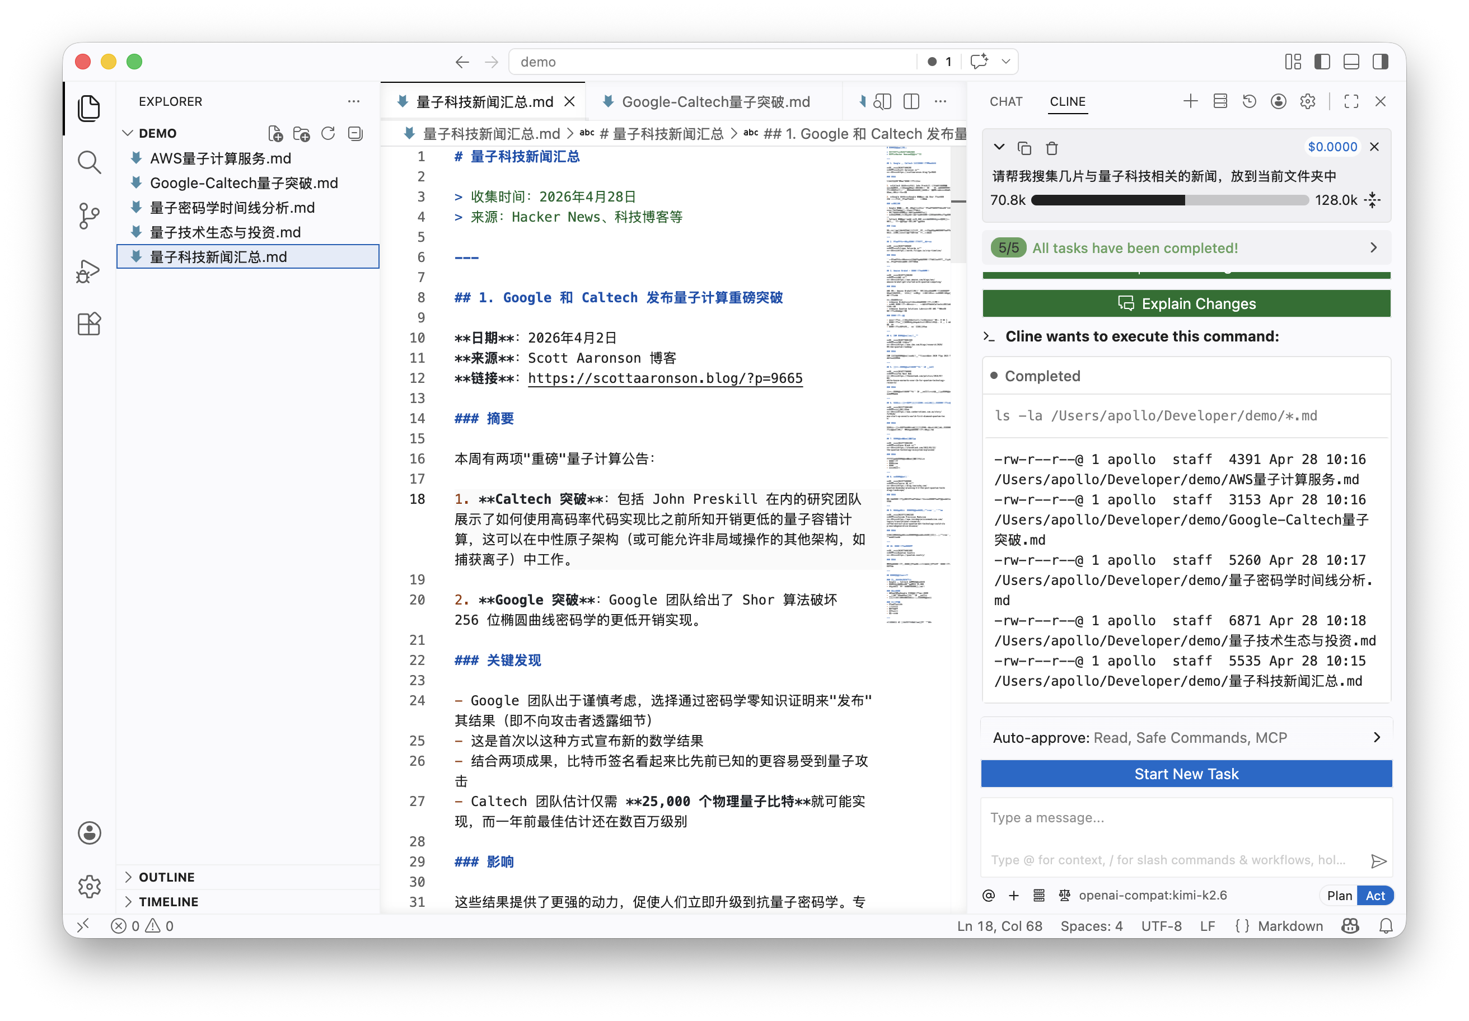Viewport: 1469px width, 1021px height.
Task: Open the Accounts menu in activity bar
Action: pyautogui.click(x=89, y=833)
